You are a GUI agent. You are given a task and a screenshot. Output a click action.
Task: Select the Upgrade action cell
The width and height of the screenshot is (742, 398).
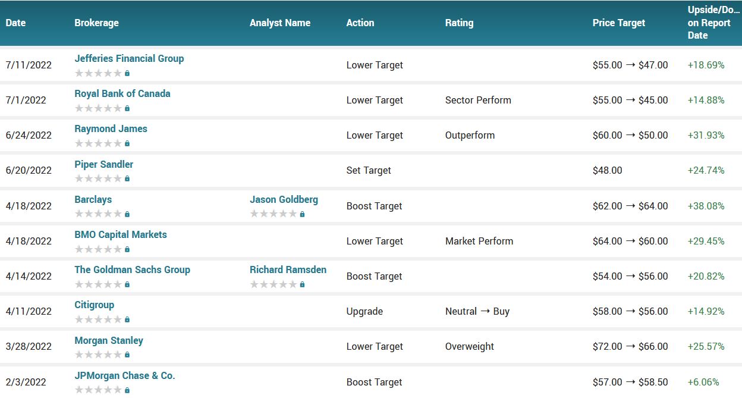364,311
